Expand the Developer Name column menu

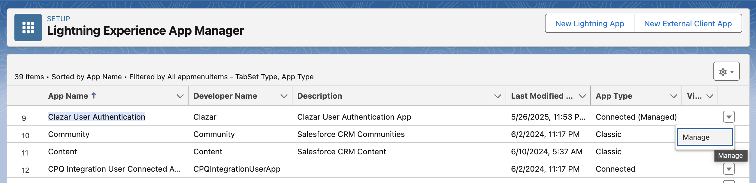(284, 96)
